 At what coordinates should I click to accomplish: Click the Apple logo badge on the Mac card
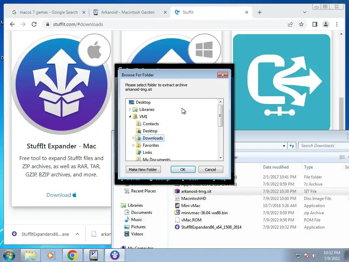(x=94, y=50)
